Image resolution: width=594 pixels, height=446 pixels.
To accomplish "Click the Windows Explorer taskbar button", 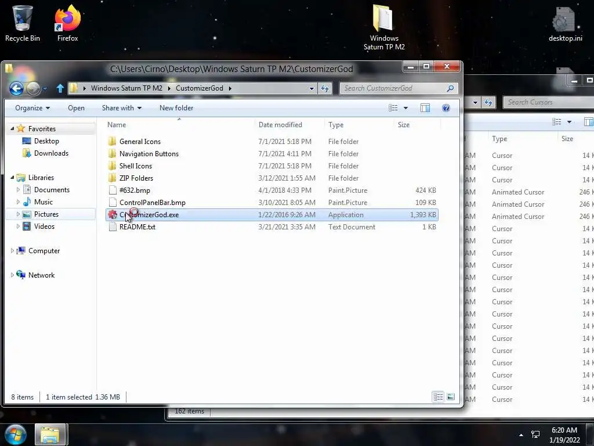I will 50,434.
